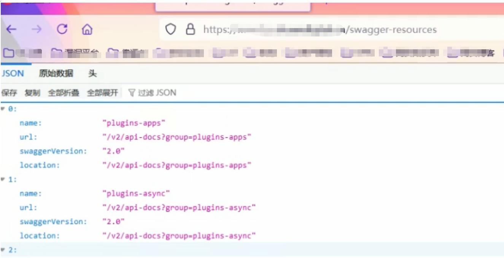Switch to the 原始数据 tab
The width and height of the screenshot is (504, 258).
click(56, 74)
